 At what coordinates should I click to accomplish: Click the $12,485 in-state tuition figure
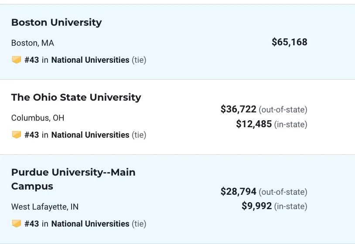(254, 124)
